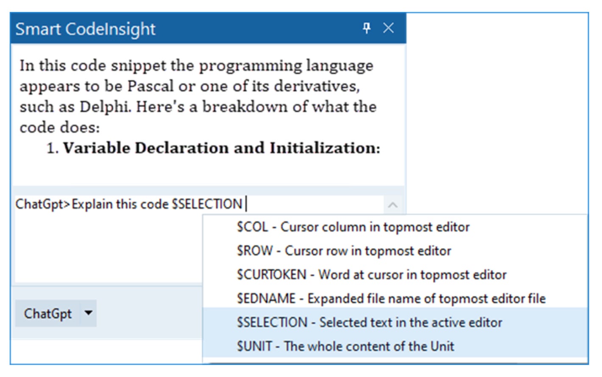602x377 pixels.
Task: Click the word "Delphi" in the response
Action: 104,107
